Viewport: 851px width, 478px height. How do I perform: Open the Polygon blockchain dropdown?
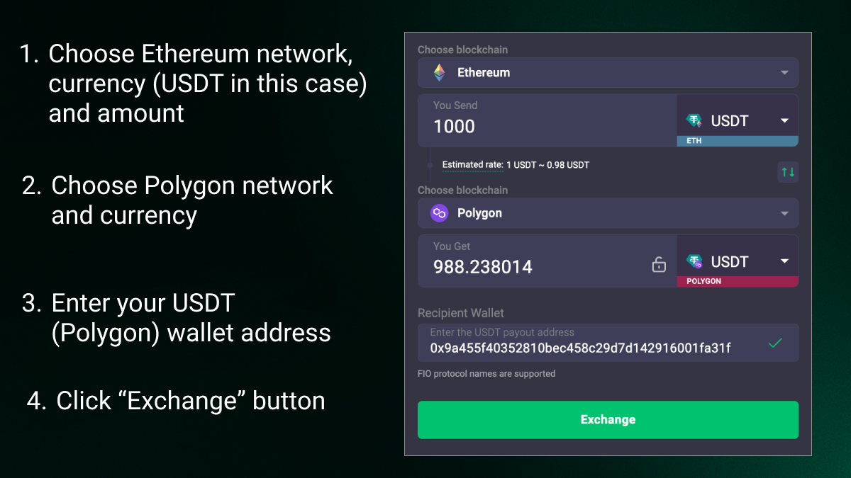pyautogui.click(x=785, y=213)
